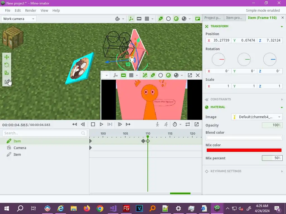The height and width of the screenshot is (214, 286).
Task: Jump to next keyframe on timeline
Action: 128,124
